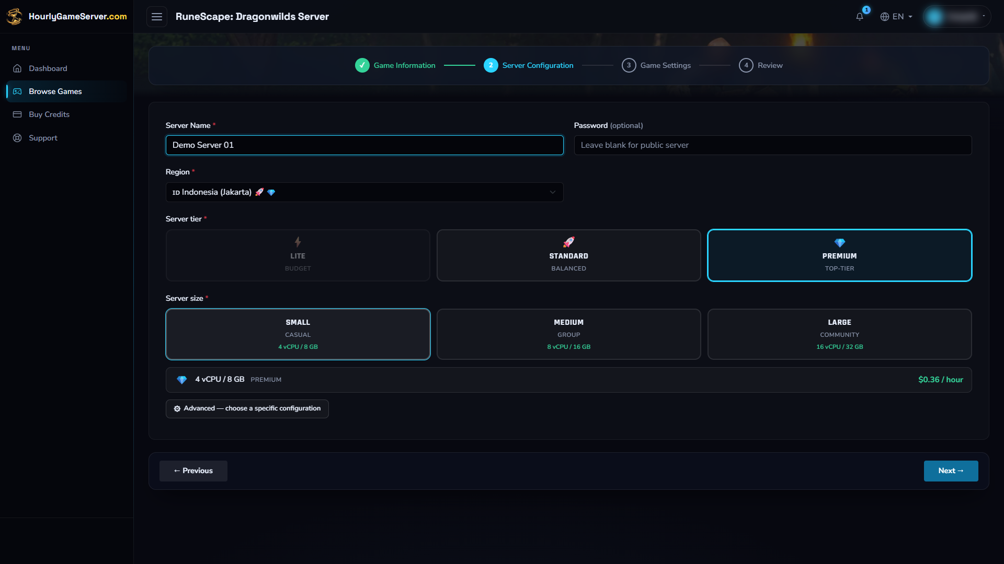Choose Large community server size
The width and height of the screenshot is (1004, 564).
click(840, 334)
